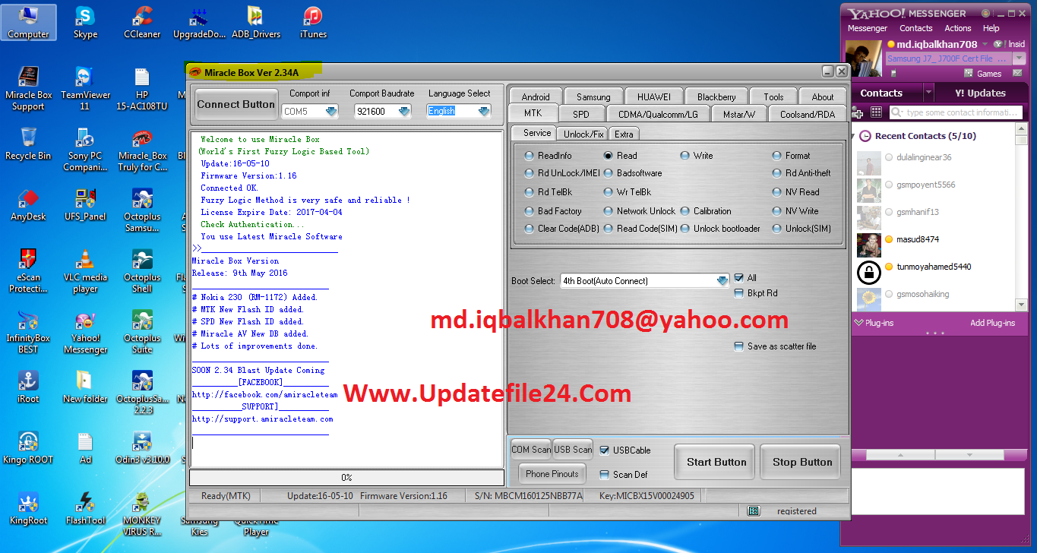Click Yahoo contacts list scrollbar
Screen dimensions: 1037x553
point(1021,217)
